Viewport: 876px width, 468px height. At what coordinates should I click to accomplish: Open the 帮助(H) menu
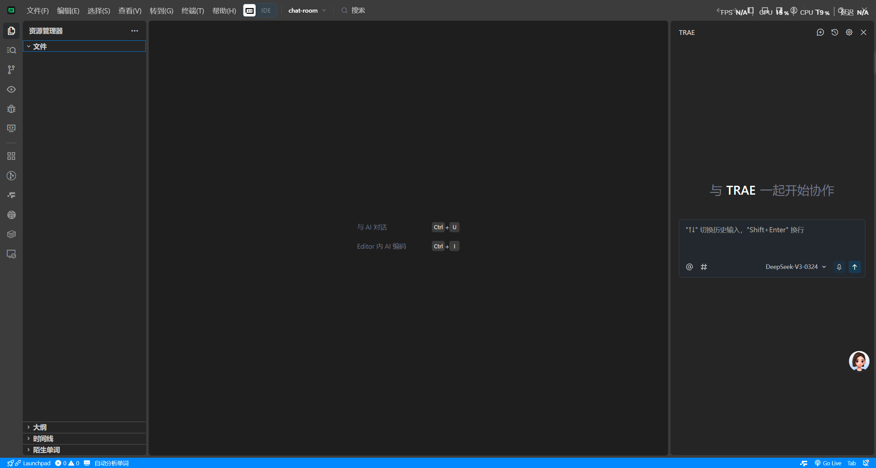click(x=224, y=11)
